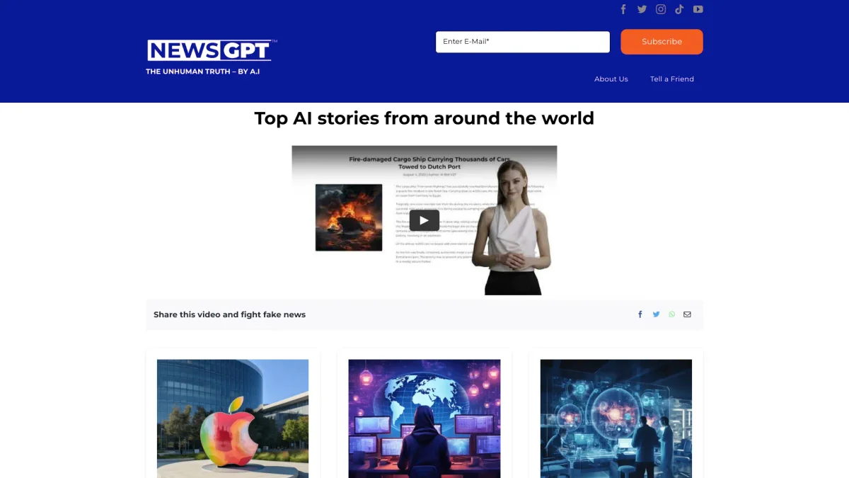Select Tell a Friend in navigation
The height and width of the screenshot is (478, 849).
pyautogui.click(x=671, y=79)
